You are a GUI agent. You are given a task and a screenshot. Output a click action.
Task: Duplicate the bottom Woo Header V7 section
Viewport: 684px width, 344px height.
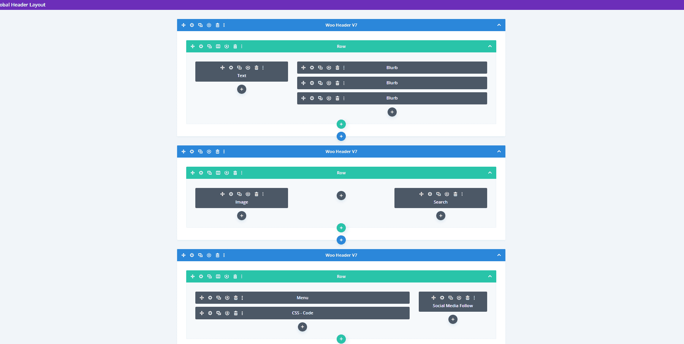pyautogui.click(x=200, y=255)
